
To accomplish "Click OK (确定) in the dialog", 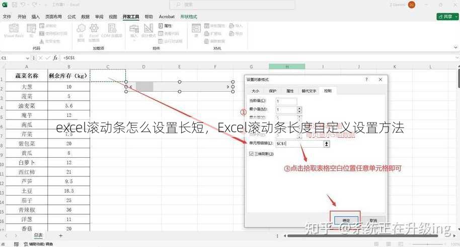I will pyautogui.click(x=346, y=220).
